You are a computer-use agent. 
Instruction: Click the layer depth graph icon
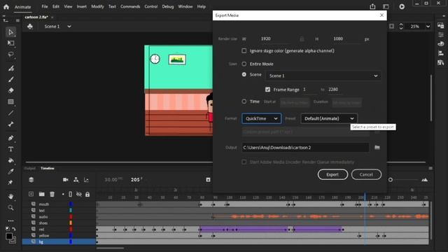coord(86,179)
